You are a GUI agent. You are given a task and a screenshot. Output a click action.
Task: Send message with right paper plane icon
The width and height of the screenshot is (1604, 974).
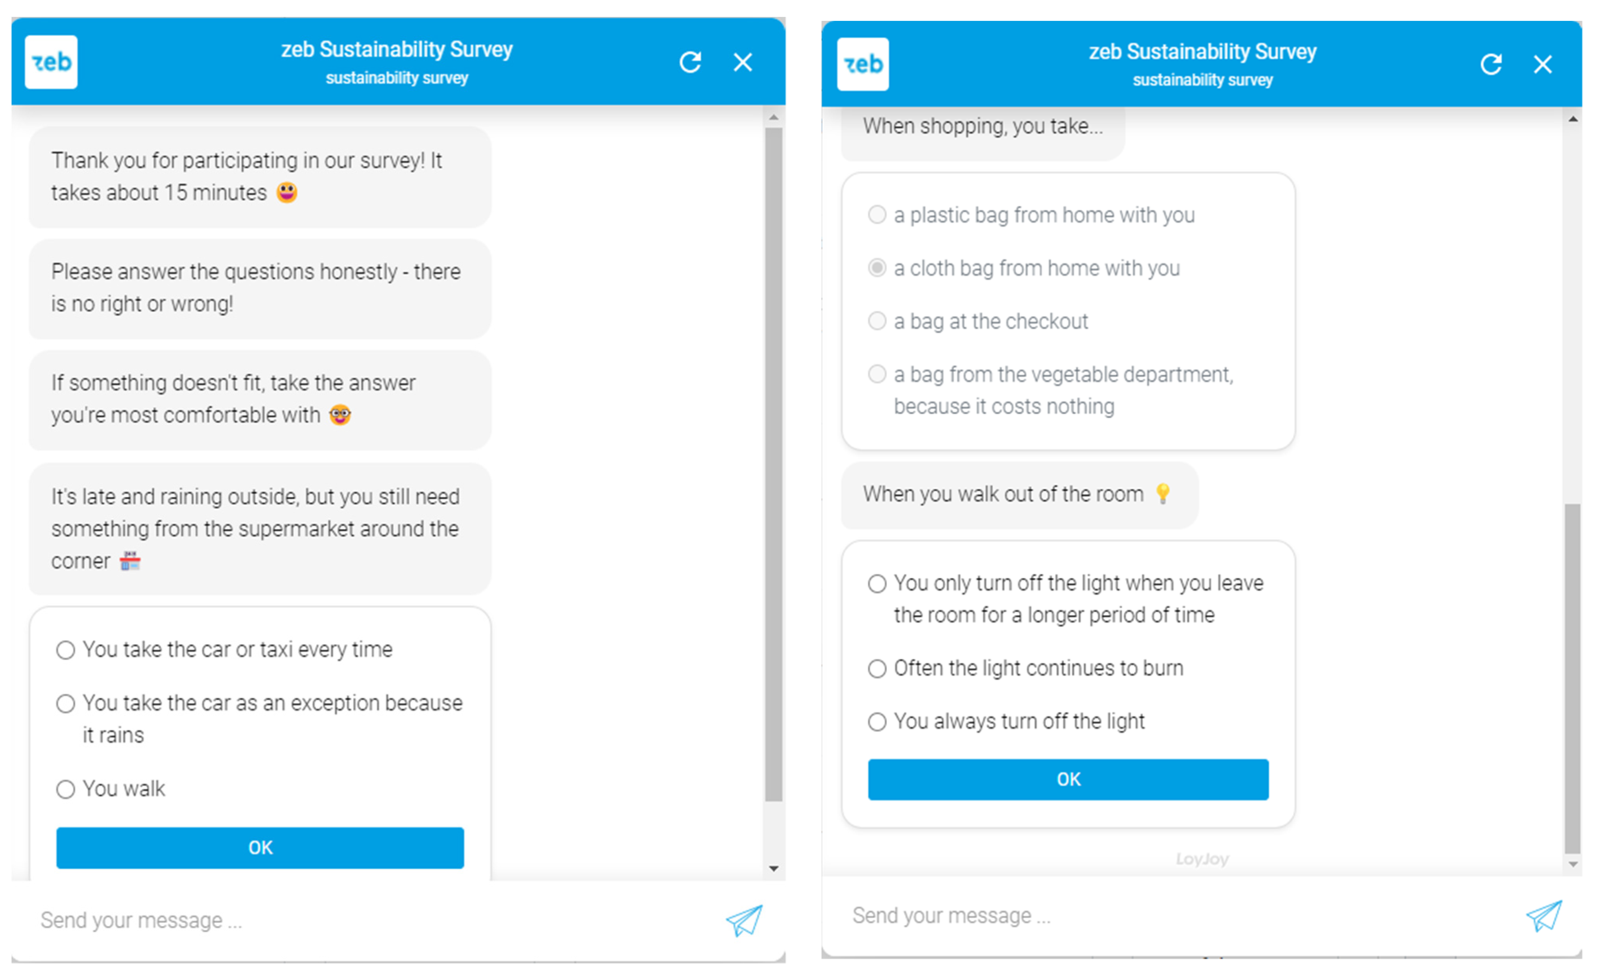[1543, 915]
